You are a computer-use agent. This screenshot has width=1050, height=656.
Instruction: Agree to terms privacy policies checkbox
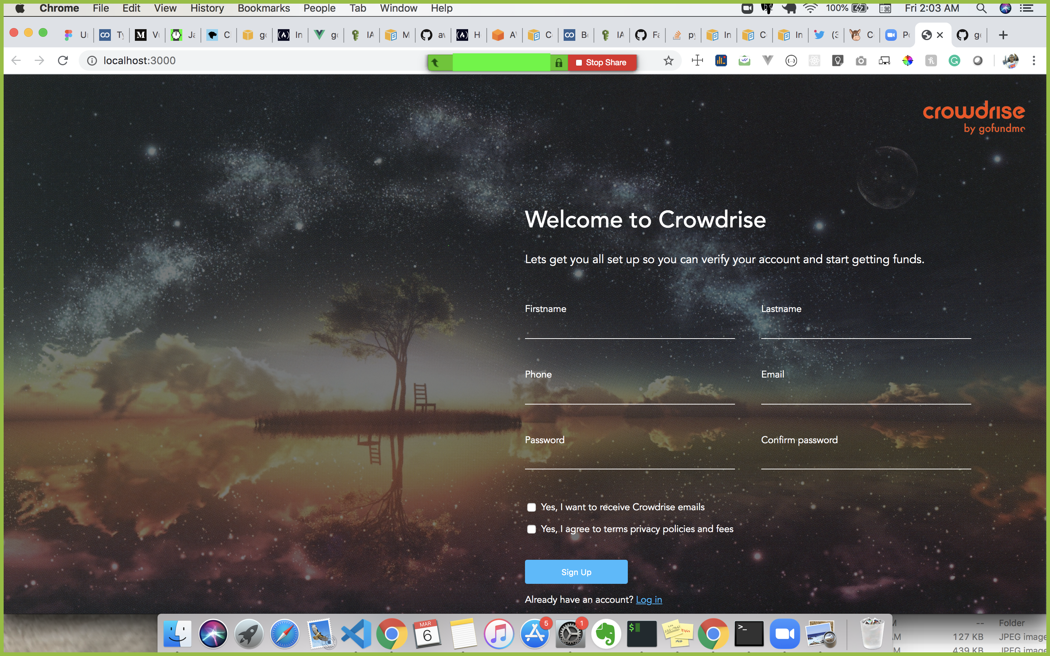[x=532, y=529]
